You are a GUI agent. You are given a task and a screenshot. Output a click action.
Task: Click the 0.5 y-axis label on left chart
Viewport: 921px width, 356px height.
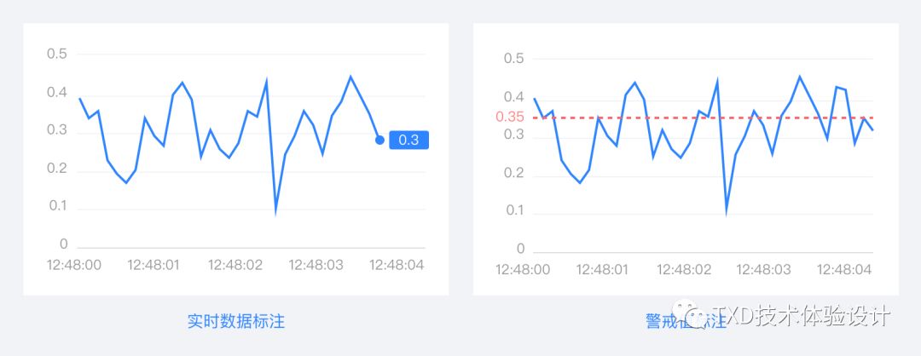point(57,54)
